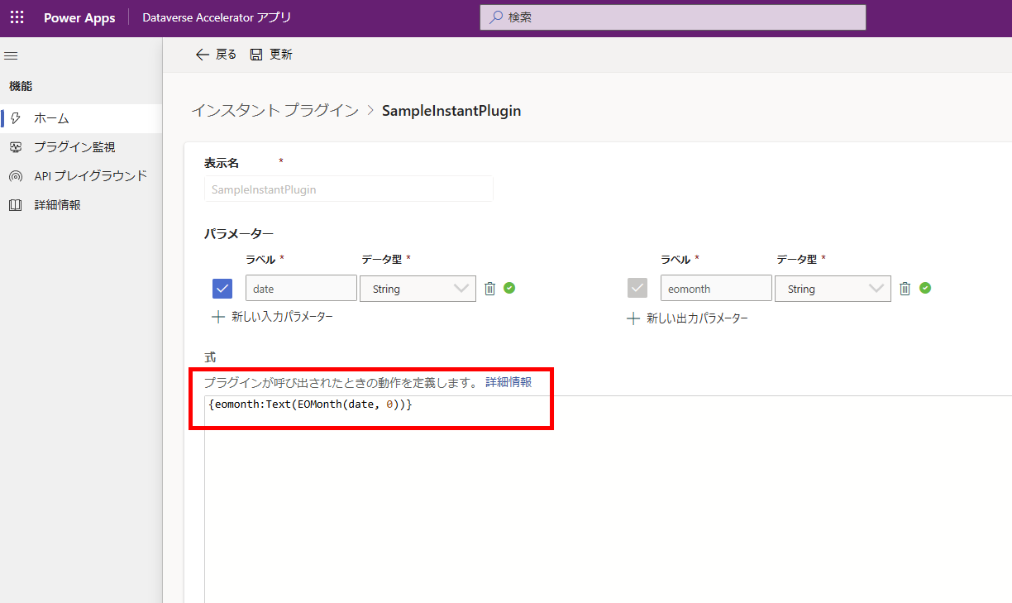Open data type dropdown for date
The image size is (1012, 603).
(418, 289)
